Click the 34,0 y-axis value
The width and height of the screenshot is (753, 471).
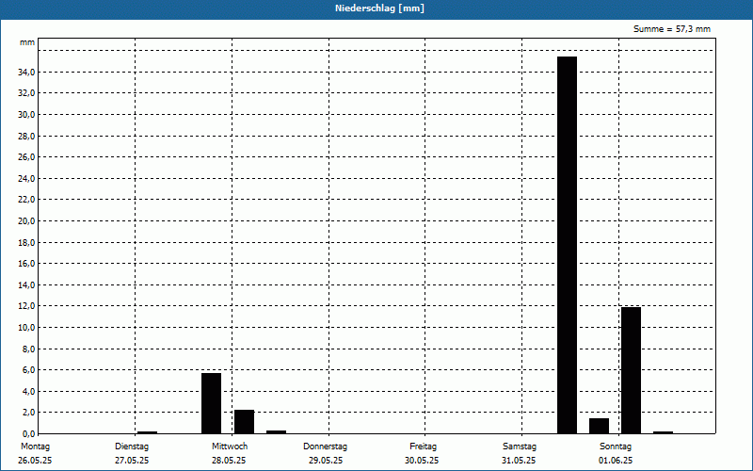click(x=27, y=73)
